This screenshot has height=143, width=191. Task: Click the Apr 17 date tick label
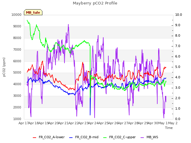pyautogui.click(x=24, y=123)
